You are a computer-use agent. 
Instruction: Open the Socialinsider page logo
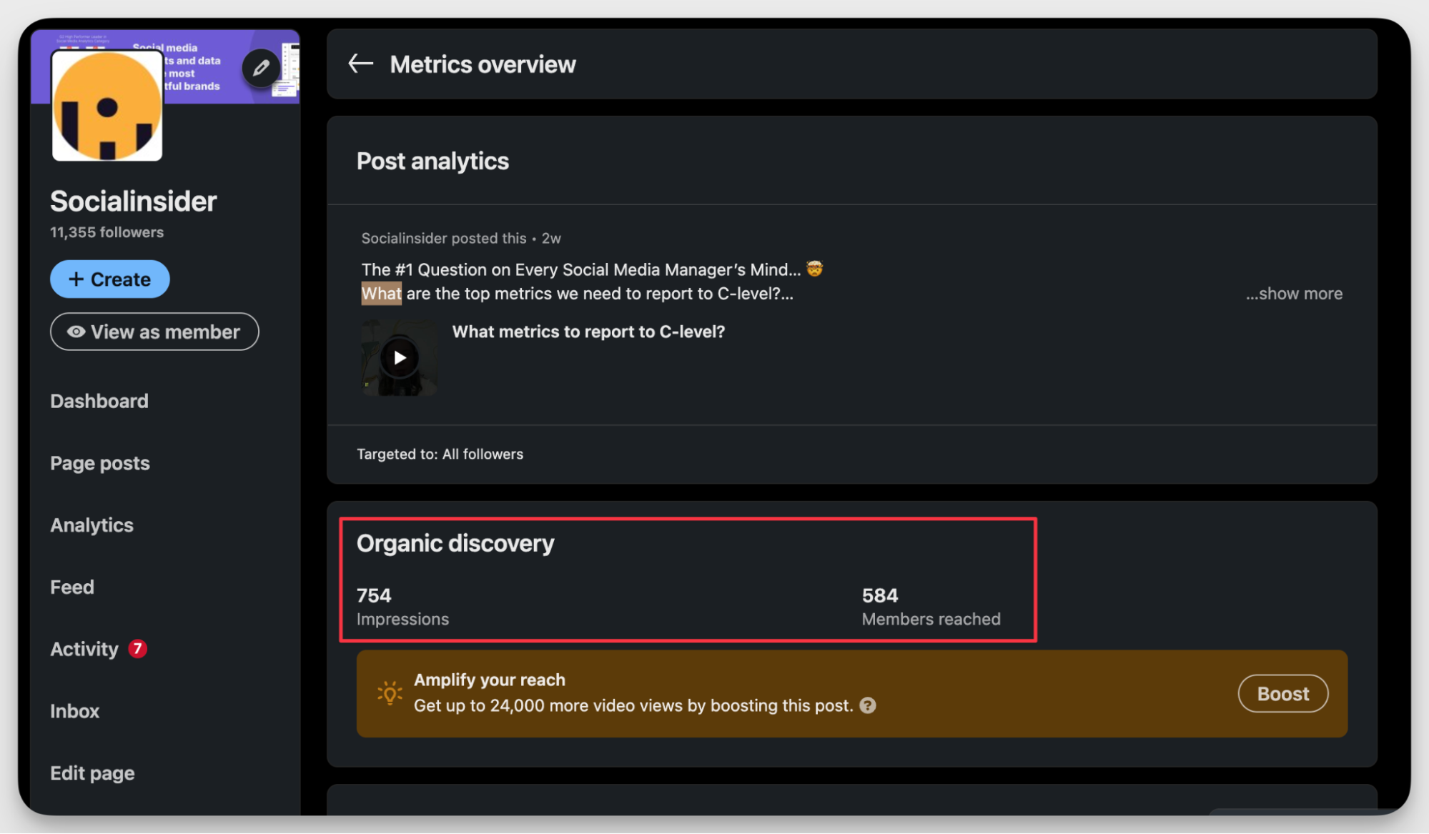tap(107, 106)
